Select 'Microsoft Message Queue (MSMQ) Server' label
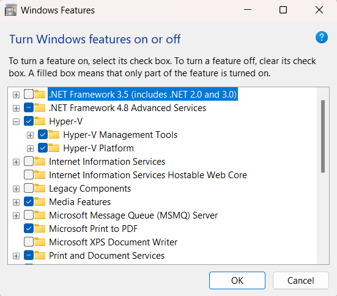This screenshot has height=296, width=337. (x=133, y=215)
